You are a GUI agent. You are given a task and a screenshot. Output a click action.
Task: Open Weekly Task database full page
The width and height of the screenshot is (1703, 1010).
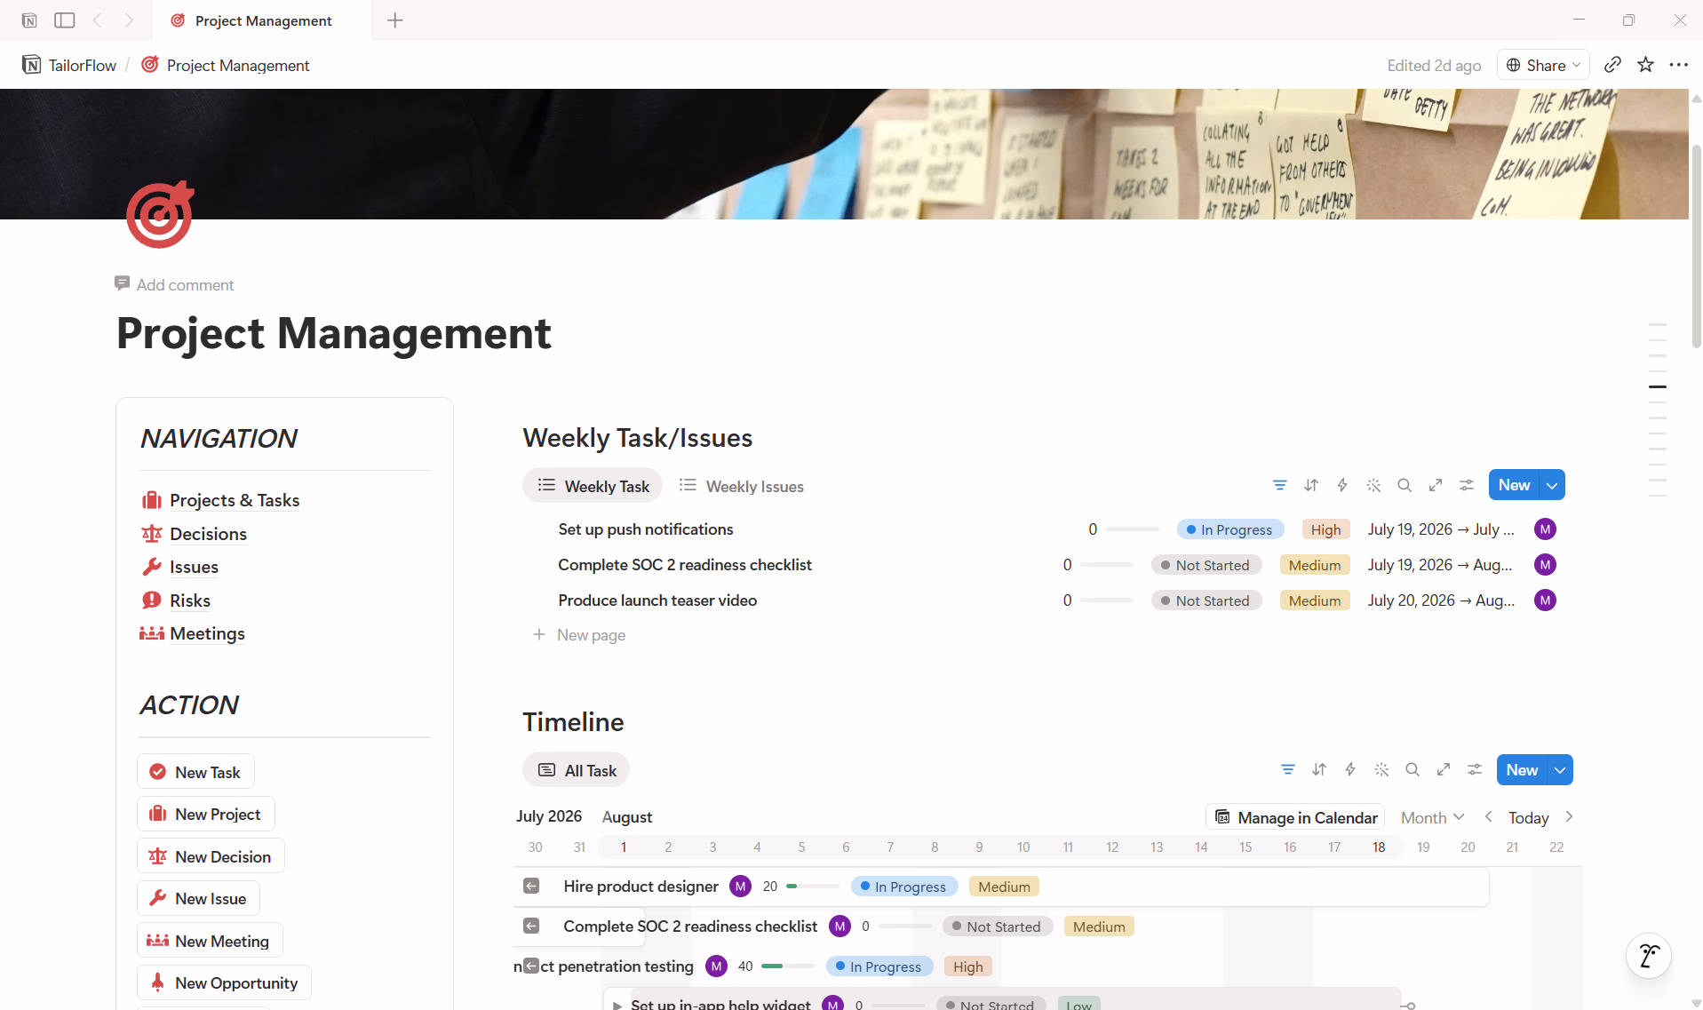[x=1436, y=485]
